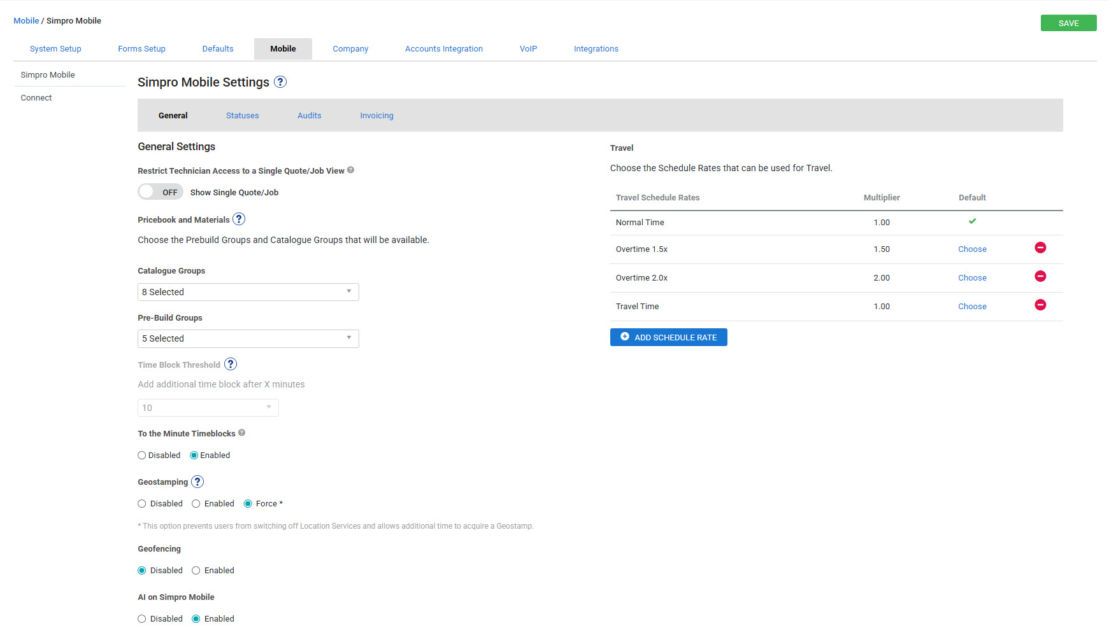Click help icon next to Pricebook and Materials
Viewport: 1109px width, 640px height.
coord(239,219)
